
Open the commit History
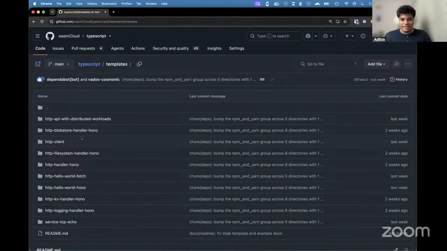coord(398,79)
